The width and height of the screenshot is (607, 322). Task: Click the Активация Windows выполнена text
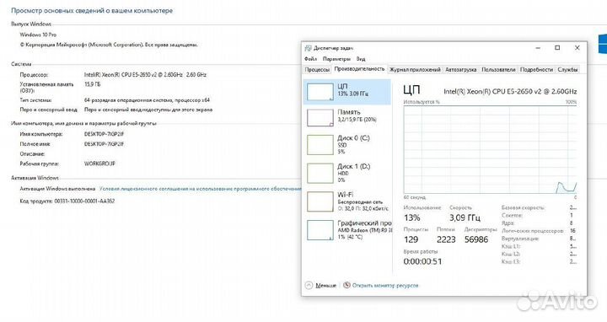(57, 189)
